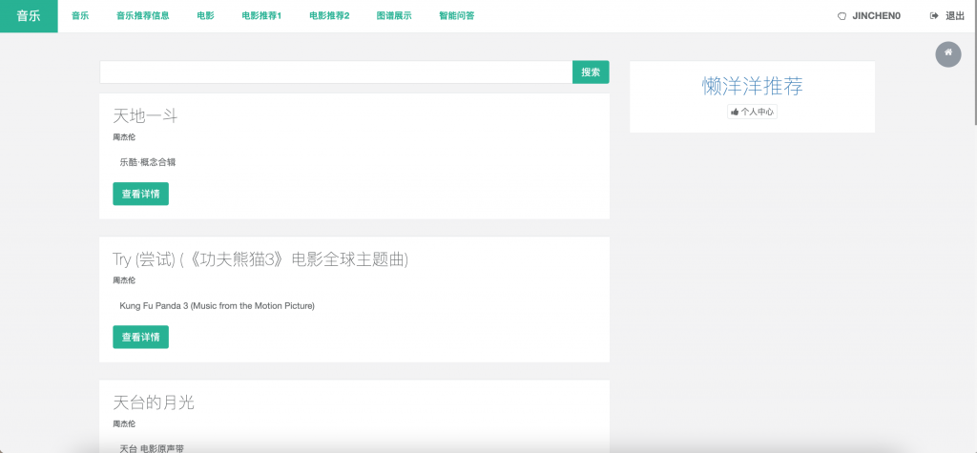Click the logout arrow icon beside 退出
The image size is (977, 453).
point(934,16)
